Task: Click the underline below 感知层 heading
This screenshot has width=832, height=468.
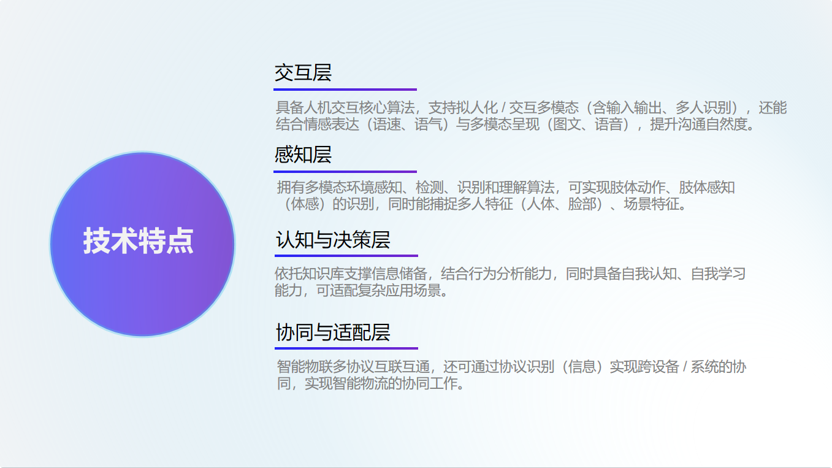Action: click(345, 172)
